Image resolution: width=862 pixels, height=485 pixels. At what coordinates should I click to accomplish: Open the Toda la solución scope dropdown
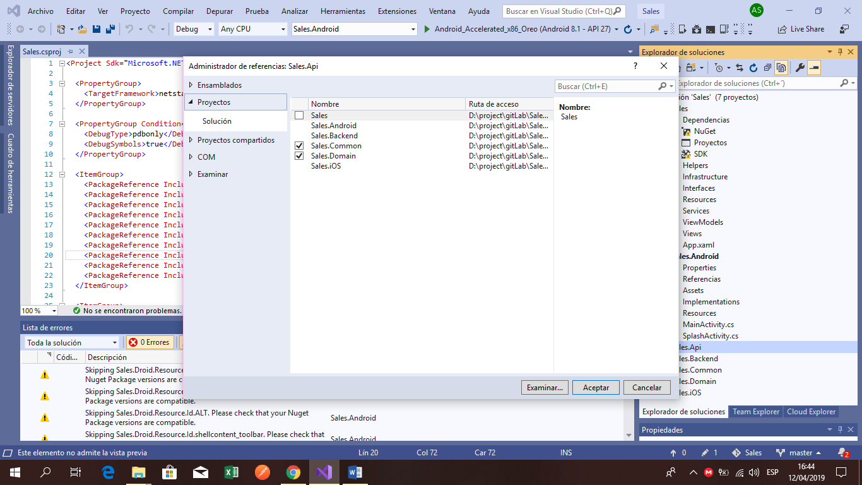click(71, 342)
